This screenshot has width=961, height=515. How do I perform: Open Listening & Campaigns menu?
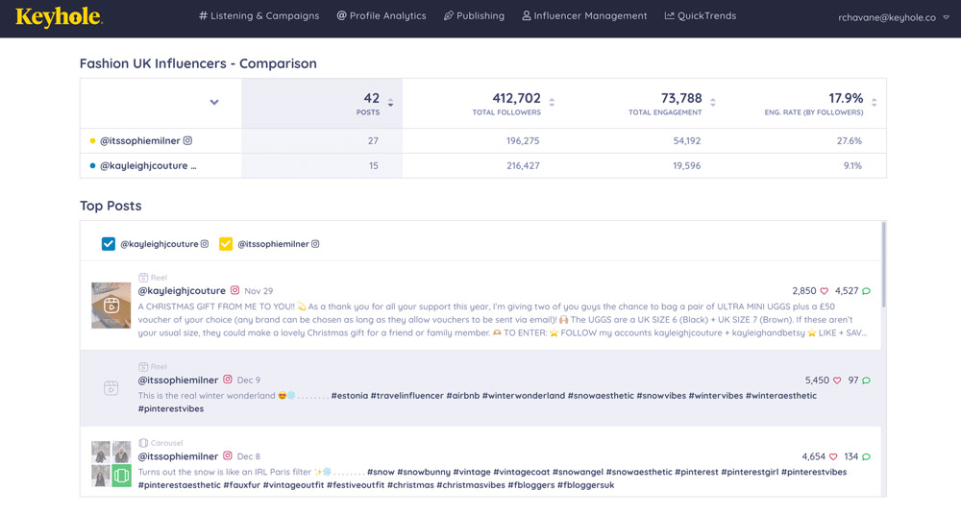click(259, 16)
